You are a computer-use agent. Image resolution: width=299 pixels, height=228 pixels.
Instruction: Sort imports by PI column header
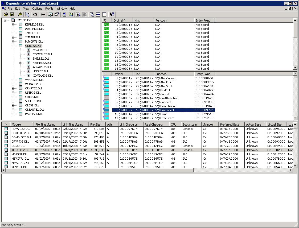tap(107, 20)
